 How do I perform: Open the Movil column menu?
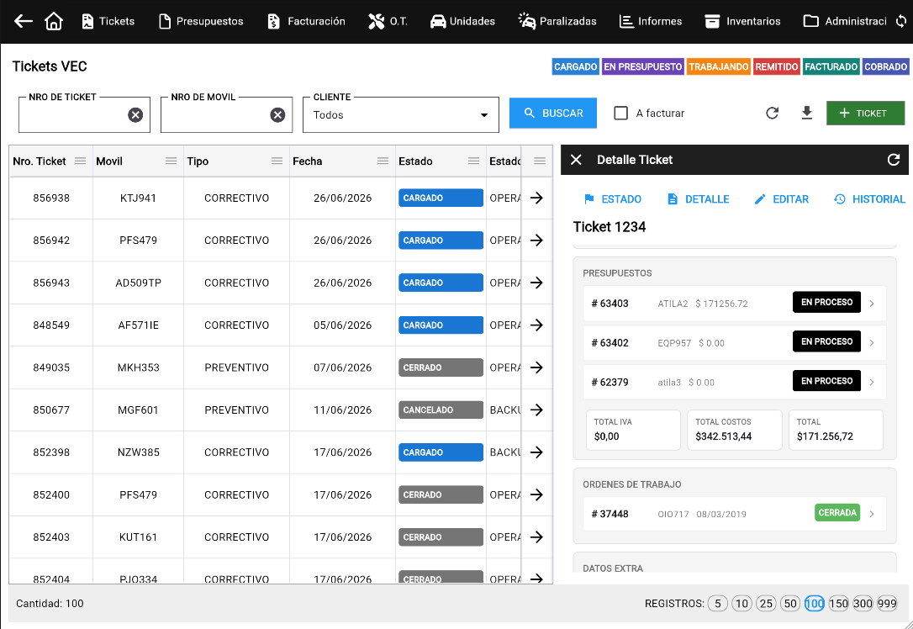[172, 161]
